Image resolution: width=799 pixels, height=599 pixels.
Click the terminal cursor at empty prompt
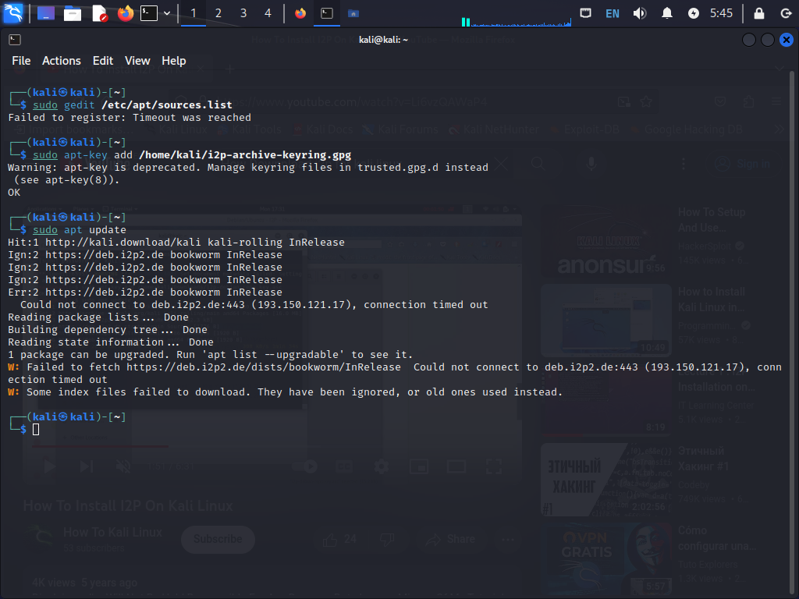(x=36, y=430)
